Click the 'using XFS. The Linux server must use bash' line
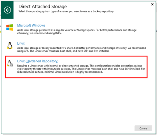 point(63,51)
